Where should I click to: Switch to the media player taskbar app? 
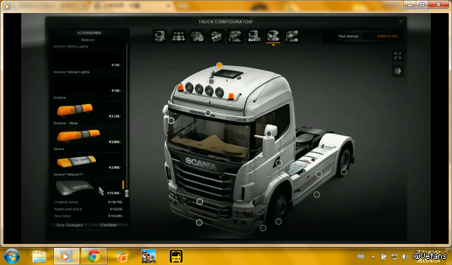66,256
